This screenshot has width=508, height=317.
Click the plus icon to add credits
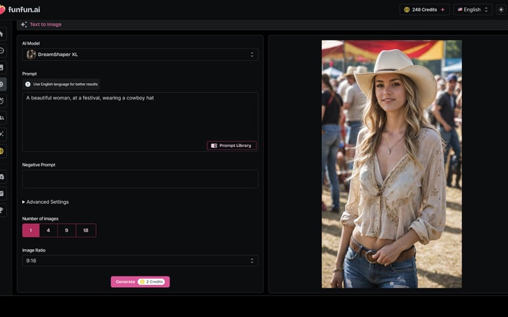(x=443, y=10)
